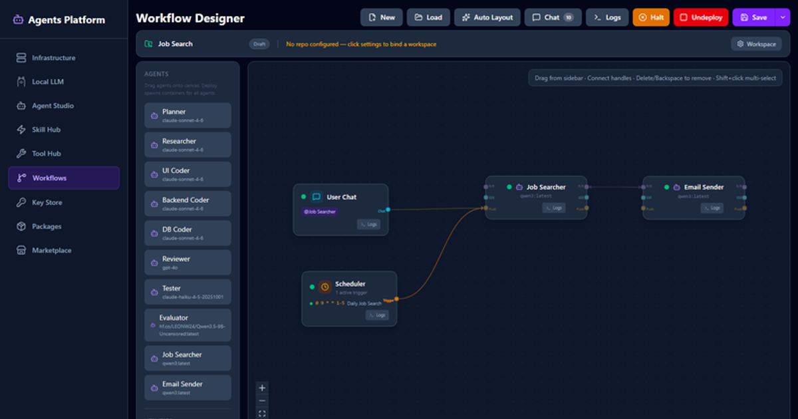Click the Load workflow button
The width and height of the screenshot is (798, 419).
coord(428,17)
